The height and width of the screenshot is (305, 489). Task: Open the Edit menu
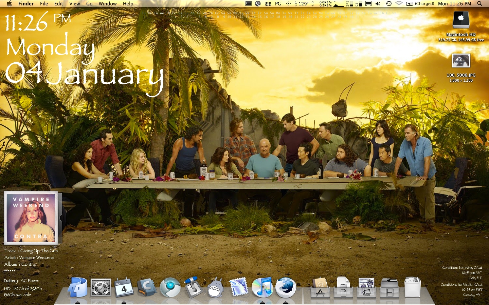click(58, 4)
